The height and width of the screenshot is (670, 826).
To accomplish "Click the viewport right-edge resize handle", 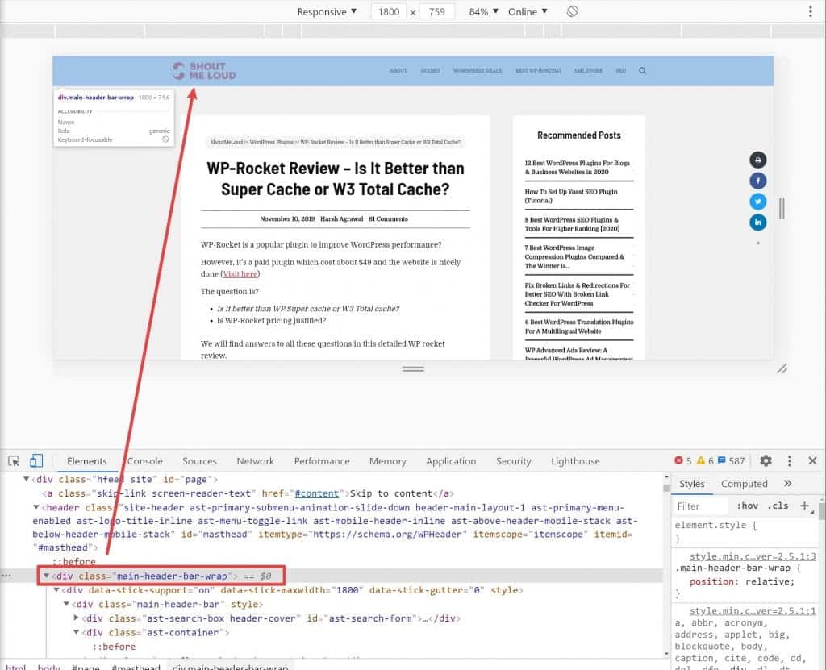I will 782,209.
